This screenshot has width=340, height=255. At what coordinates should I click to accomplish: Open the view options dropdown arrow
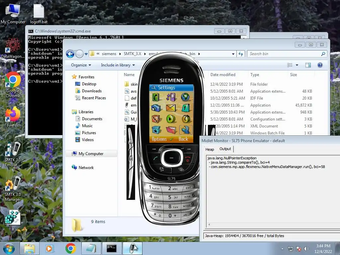point(297,65)
